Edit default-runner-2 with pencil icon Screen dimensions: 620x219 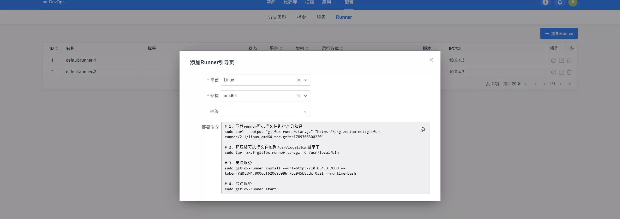tap(562, 72)
